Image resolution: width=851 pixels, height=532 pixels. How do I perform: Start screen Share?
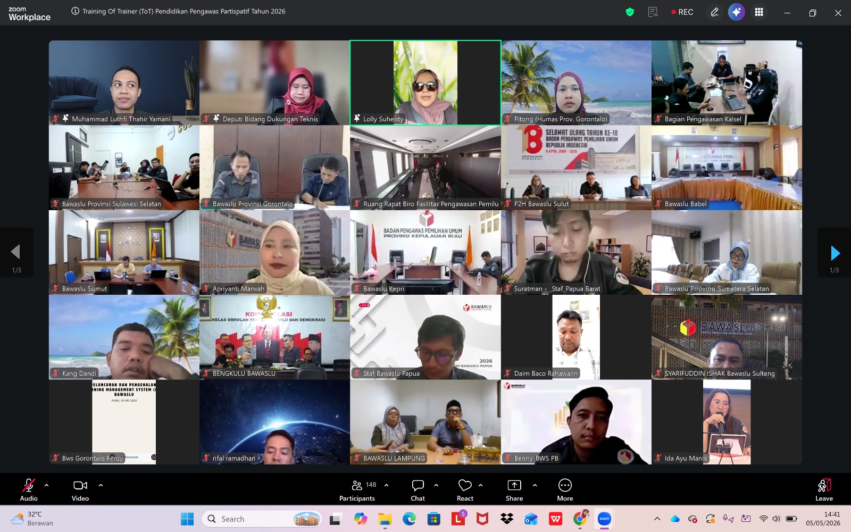pyautogui.click(x=514, y=489)
